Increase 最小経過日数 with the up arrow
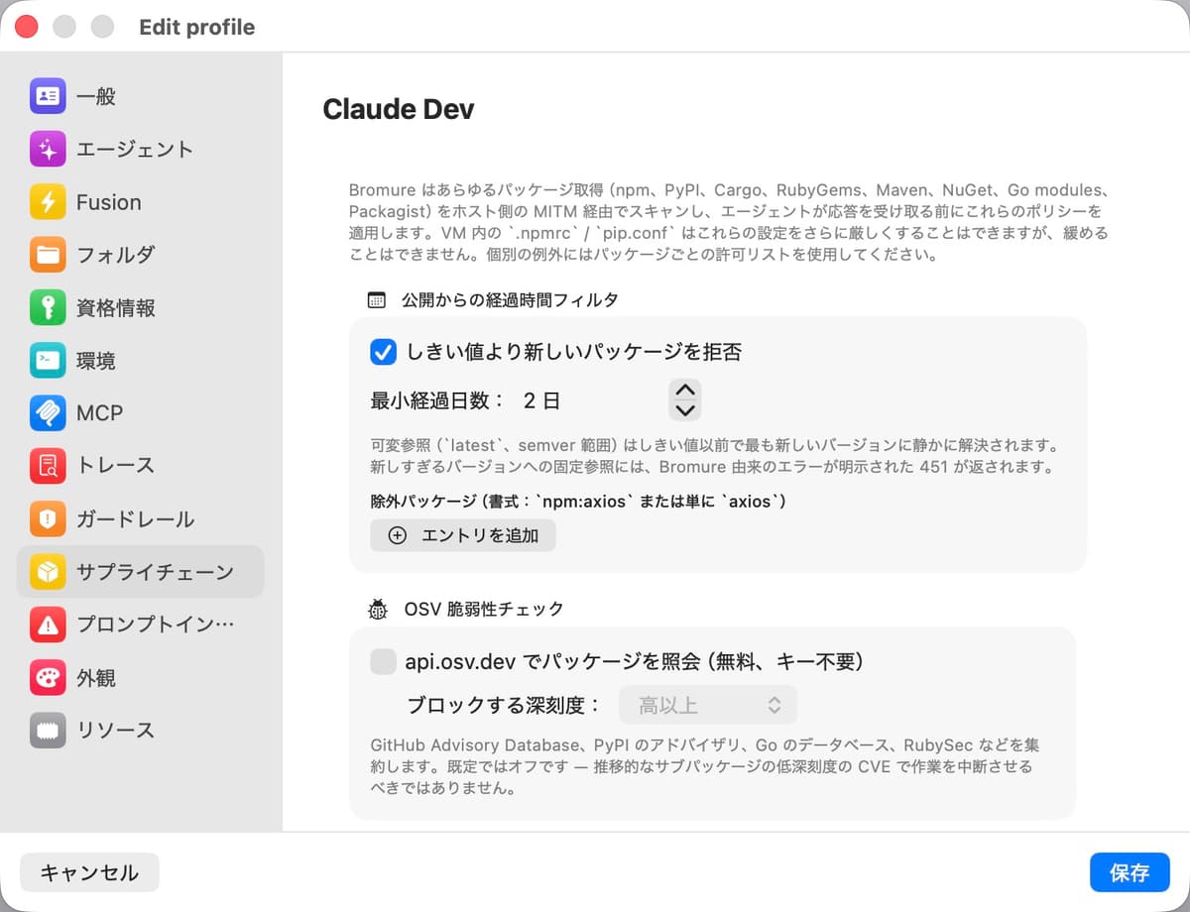 point(685,390)
